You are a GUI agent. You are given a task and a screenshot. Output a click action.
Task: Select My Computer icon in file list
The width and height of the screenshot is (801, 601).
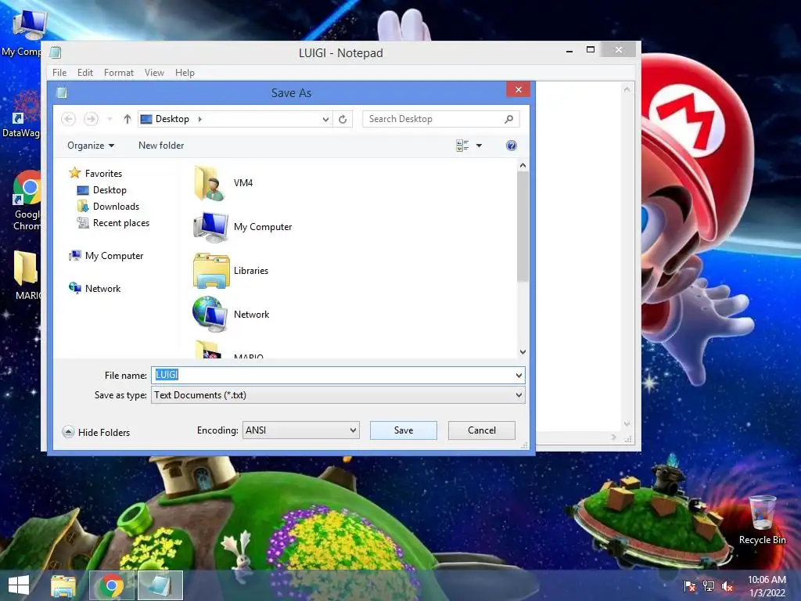(x=210, y=227)
